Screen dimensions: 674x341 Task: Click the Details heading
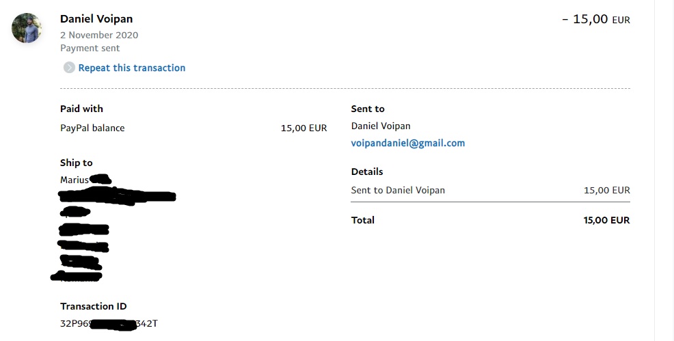[x=367, y=172]
